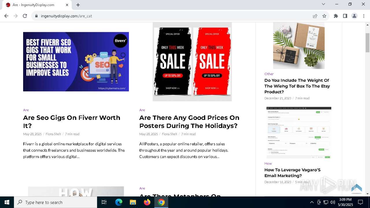Open the Chrome three-dot menu

364,16
